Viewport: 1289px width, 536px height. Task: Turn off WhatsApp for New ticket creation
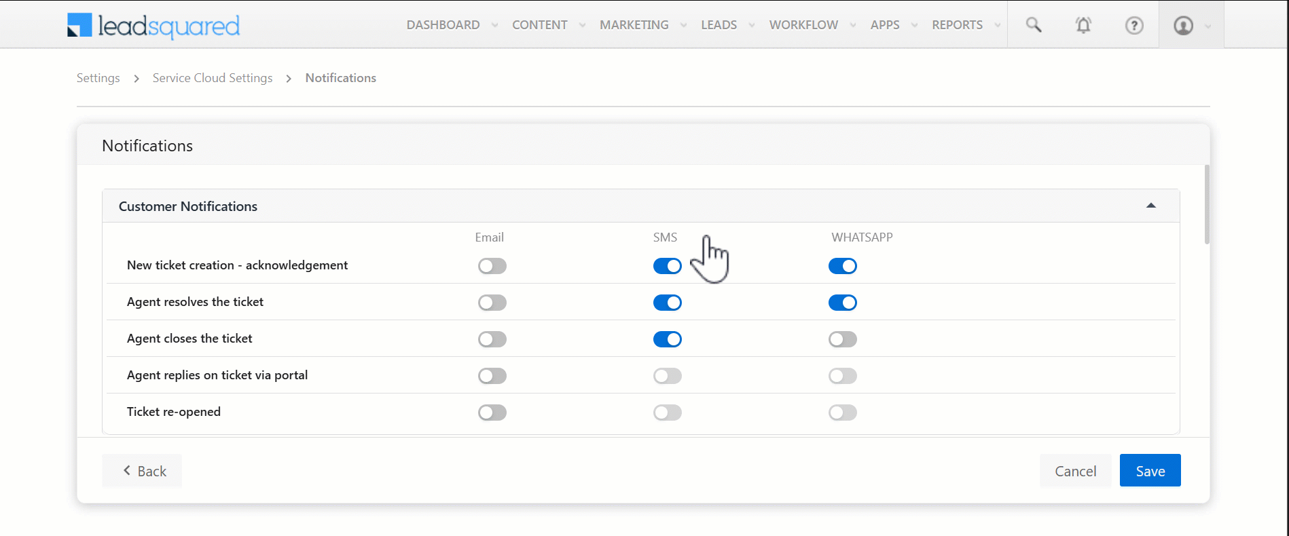pos(842,266)
